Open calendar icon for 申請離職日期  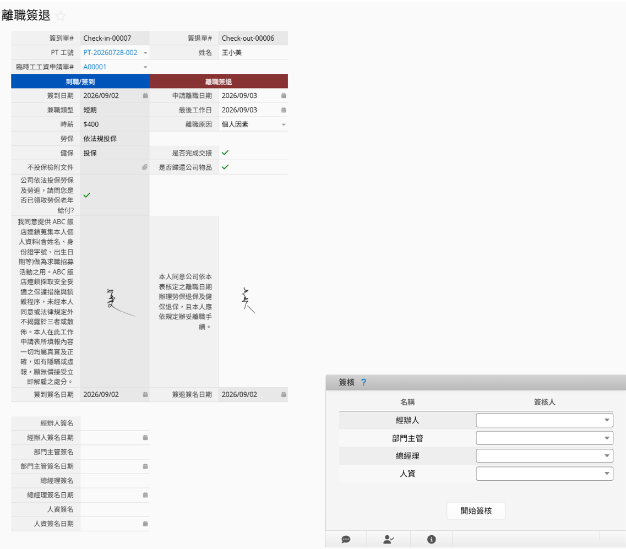284,96
